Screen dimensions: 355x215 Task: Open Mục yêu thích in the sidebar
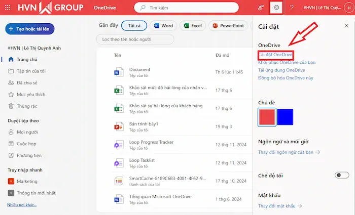[30, 94]
